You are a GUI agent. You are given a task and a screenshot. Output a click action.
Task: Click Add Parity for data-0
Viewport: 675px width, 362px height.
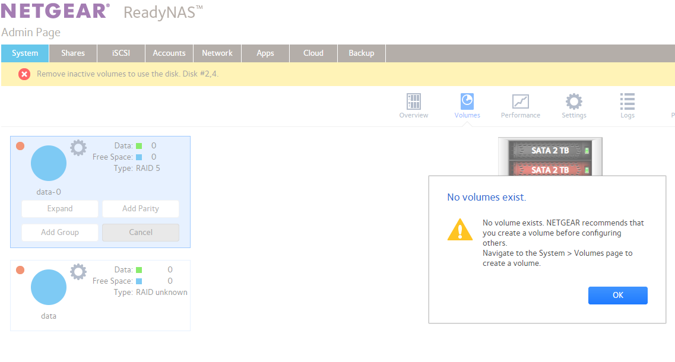[x=140, y=208]
